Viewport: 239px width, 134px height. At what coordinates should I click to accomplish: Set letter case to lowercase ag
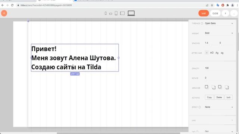click(222, 53)
